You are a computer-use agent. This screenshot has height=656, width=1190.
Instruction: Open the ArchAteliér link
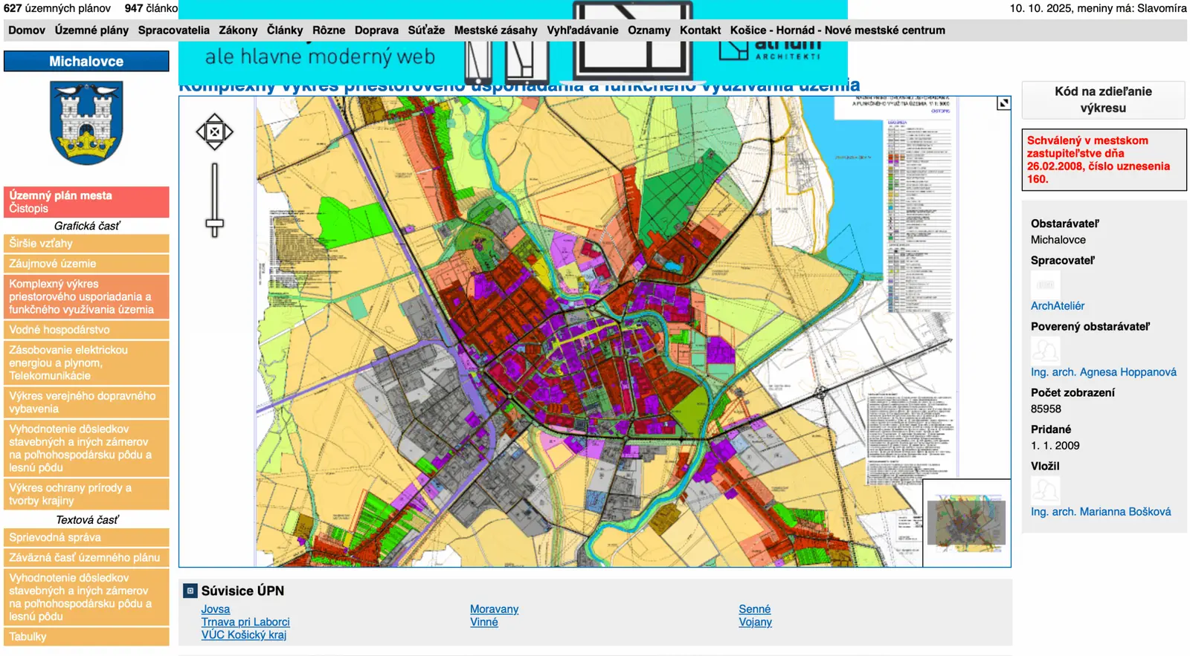pos(1058,306)
